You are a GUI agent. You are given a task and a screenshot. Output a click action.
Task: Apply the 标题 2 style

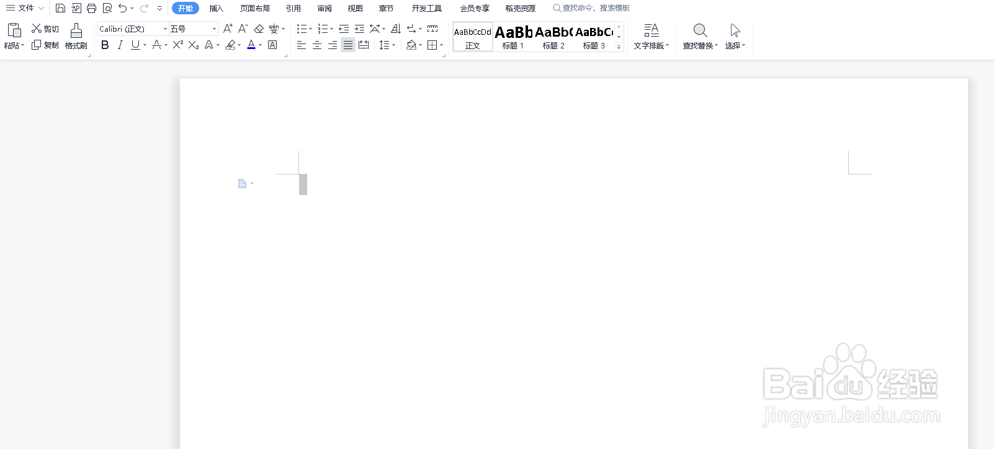coord(553,37)
